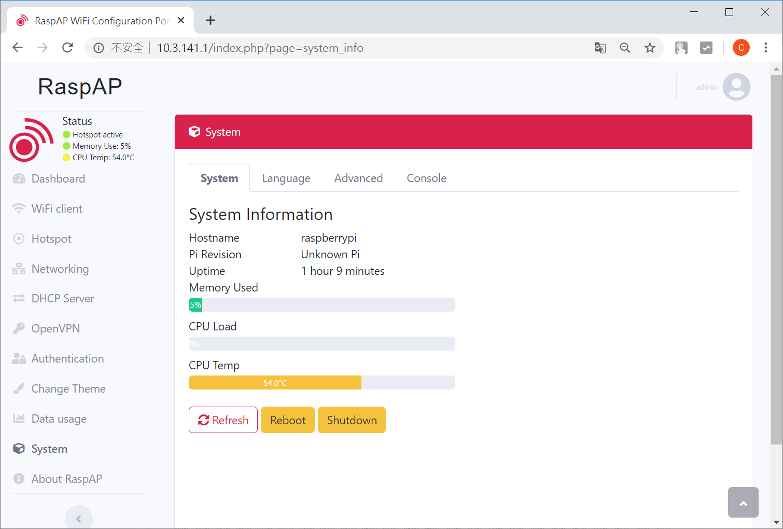Click the scrollbar down arrow

(x=776, y=522)
